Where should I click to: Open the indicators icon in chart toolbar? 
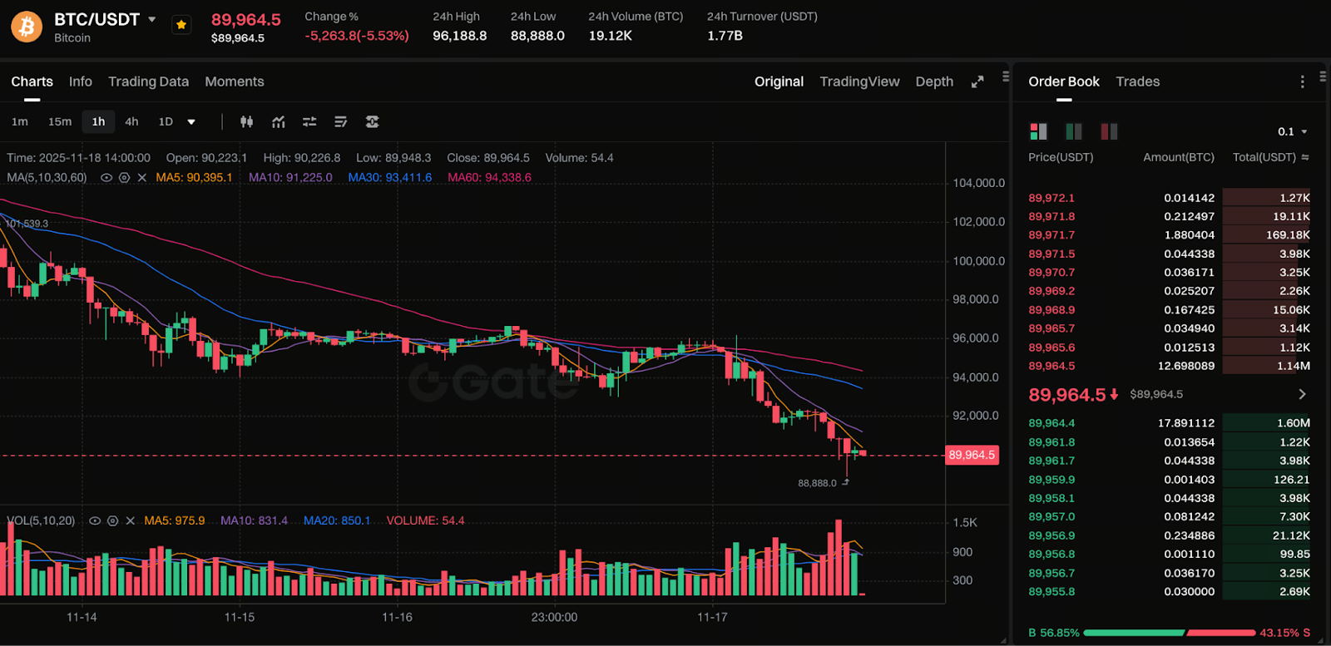(279, 121)
